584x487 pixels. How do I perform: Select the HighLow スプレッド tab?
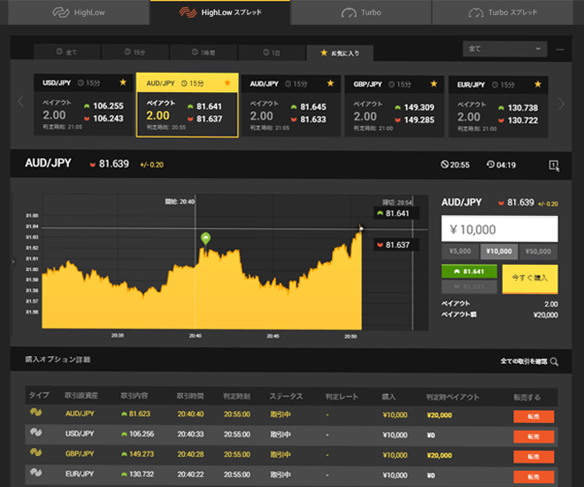tap(220, 12)
